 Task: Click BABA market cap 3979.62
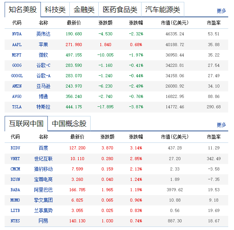(175, 190)
